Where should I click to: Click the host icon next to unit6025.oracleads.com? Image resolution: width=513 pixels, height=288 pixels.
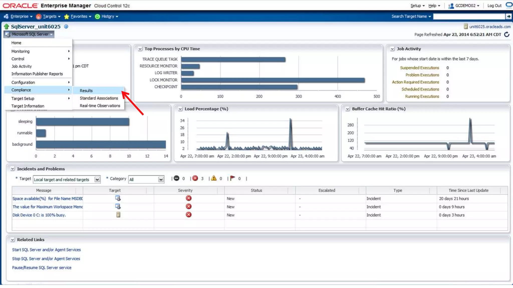click(466, 26)
